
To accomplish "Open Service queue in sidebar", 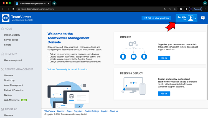I will pos(11,40).
